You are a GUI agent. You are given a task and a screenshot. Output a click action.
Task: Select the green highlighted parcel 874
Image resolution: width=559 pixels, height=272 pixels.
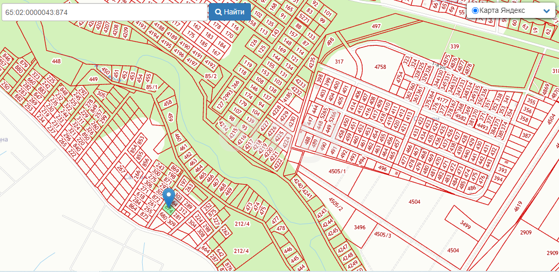(x=168, y=210)
